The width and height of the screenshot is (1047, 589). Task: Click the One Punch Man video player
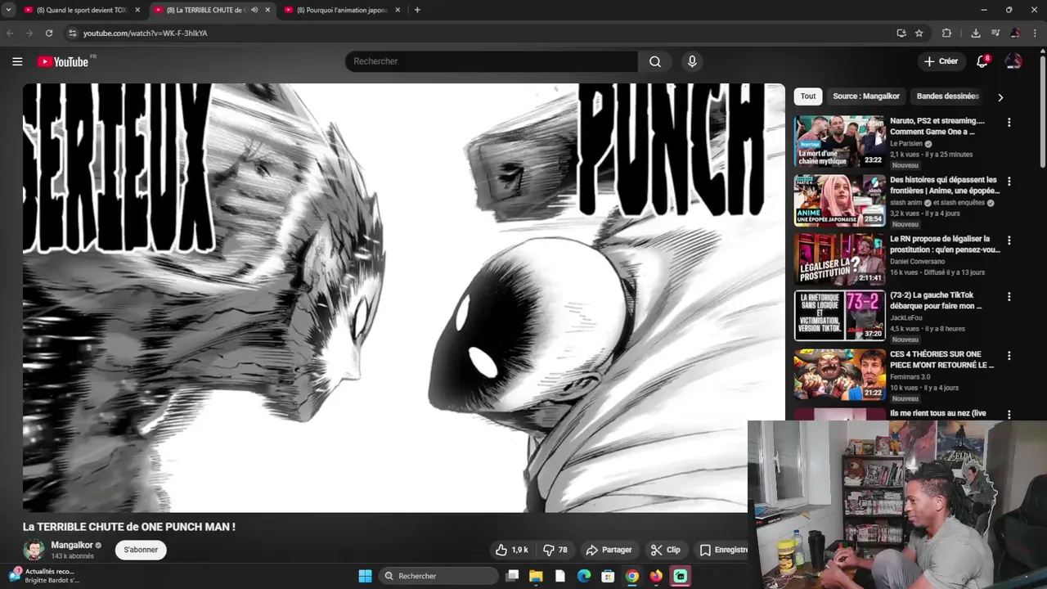[403, 298]
